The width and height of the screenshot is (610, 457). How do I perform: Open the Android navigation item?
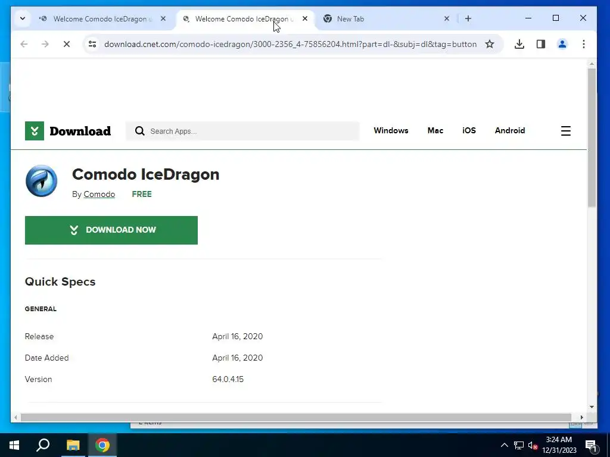click(x=510, y=130)
